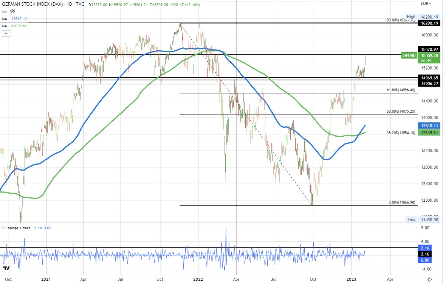This screenshot has height=286, width=443.
Task: Click the GERMAN STOCK INDEX (DAX) symbol title
Action: [32, 4]
